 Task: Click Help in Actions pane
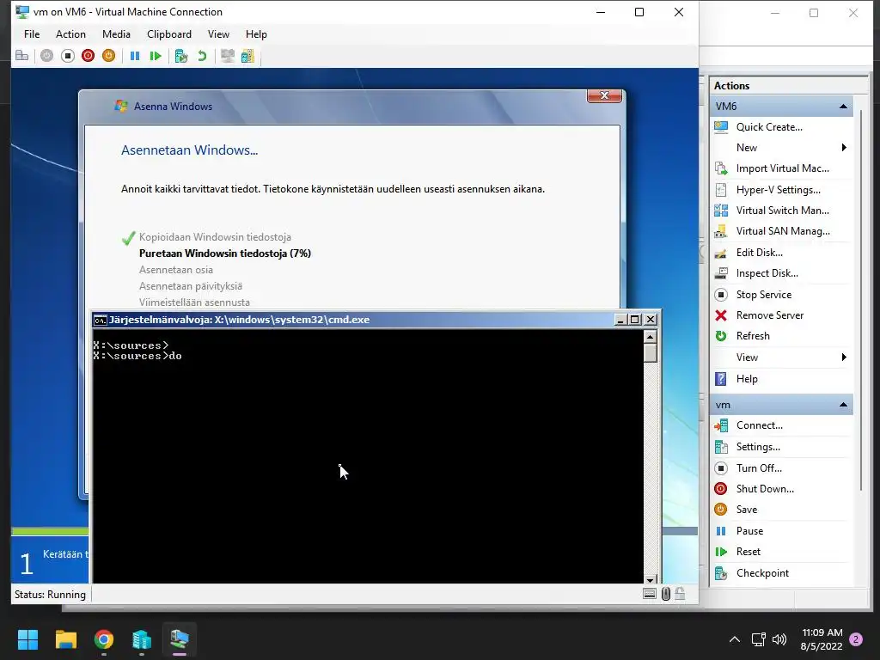747,379
